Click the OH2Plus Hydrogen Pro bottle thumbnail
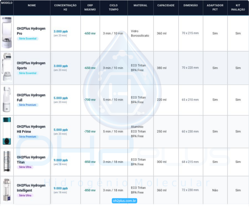Viewport: 249px width, 208px height. click(7, 33)
